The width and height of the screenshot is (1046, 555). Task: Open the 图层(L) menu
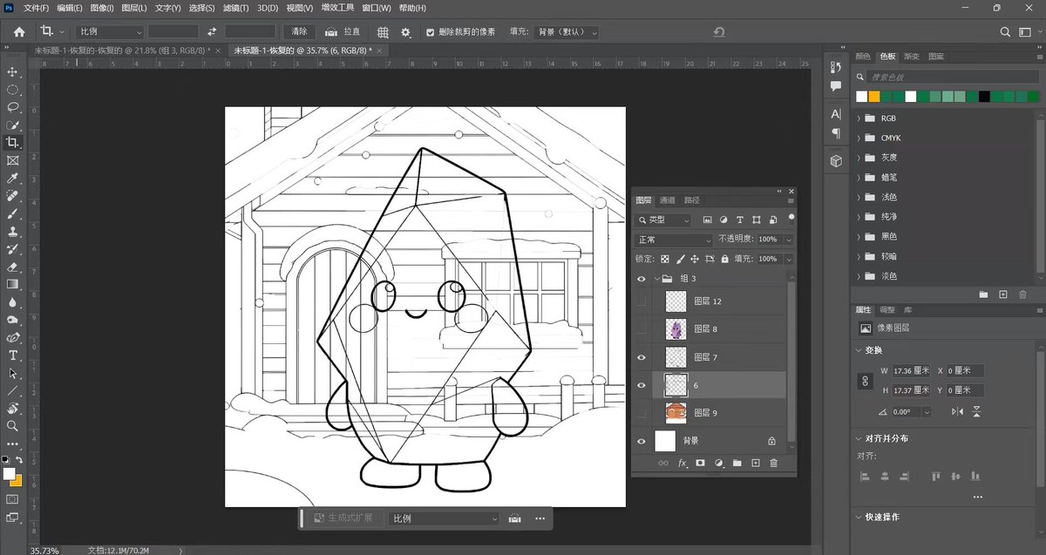click(x=134, y=8)
